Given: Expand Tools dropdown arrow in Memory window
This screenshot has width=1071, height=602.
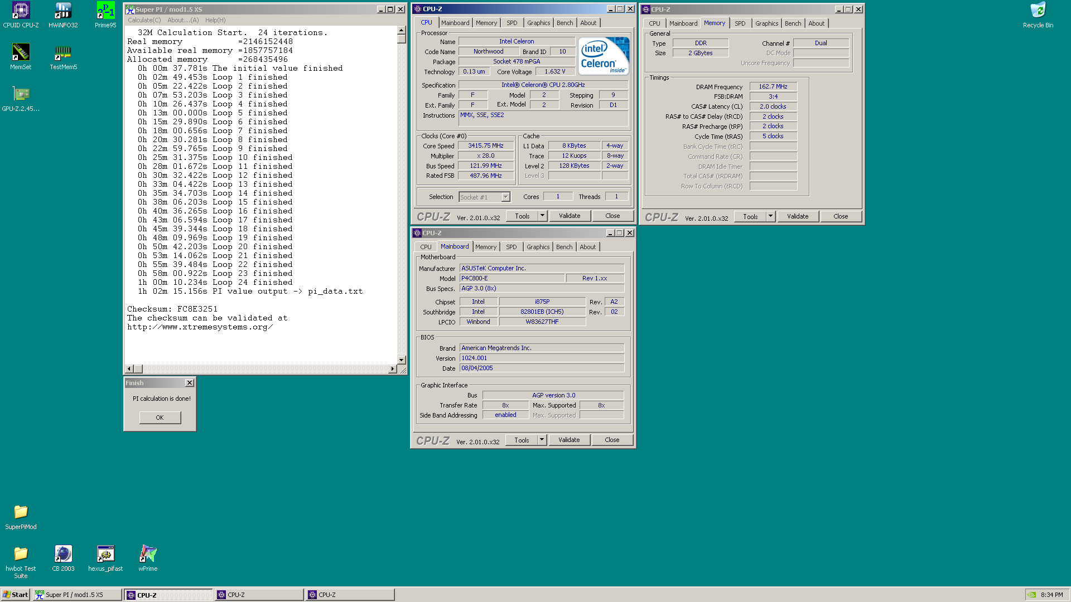Looking at the screenshot, I should [770, 216].
